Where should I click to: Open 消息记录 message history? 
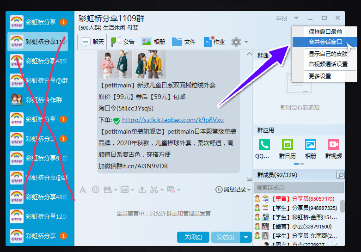click(x=231, y=190)
